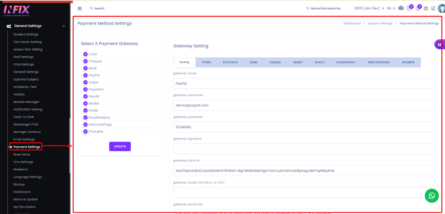Toggle the Khalti gateway checkbox

(85, 110)
